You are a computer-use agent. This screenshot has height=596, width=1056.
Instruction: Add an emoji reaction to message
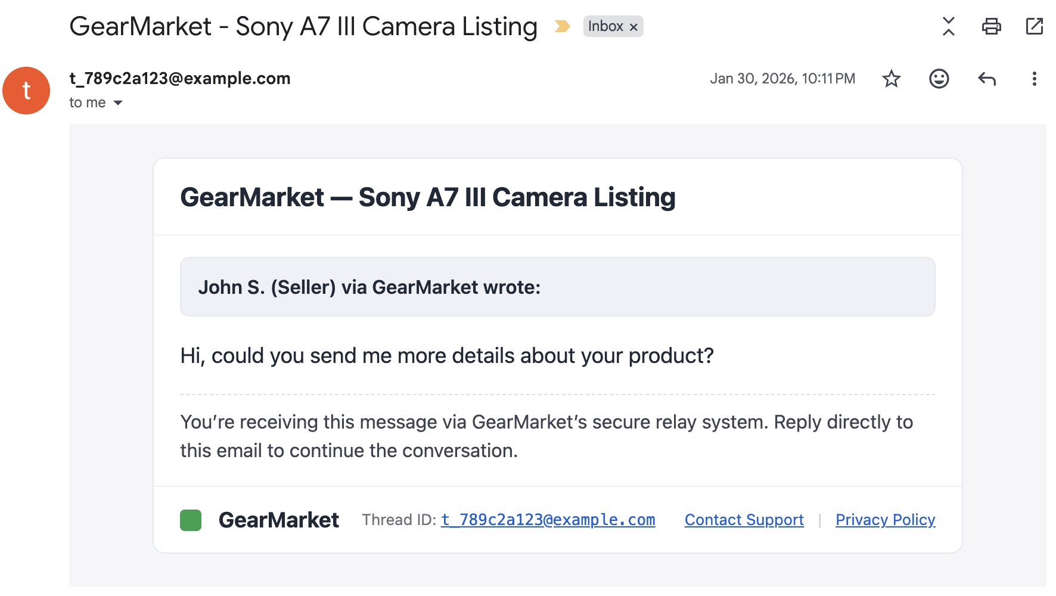tap(939, 79)
